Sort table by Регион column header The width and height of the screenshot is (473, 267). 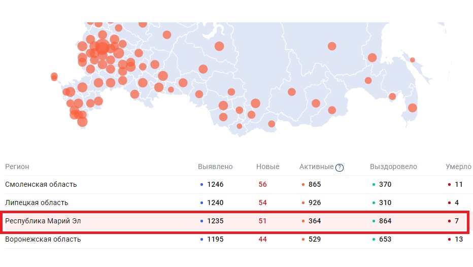coord(17,166)
